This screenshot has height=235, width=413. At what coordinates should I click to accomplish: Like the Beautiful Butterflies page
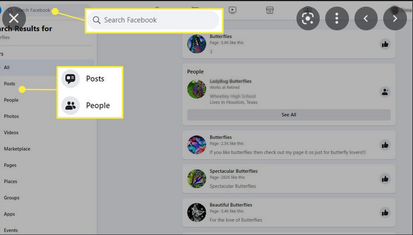[x=385, y=212]
